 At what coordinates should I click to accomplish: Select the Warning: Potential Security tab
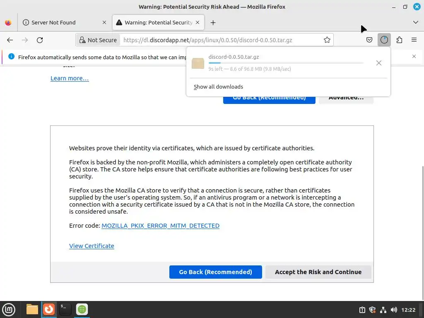pyautogui.click(x=158, y=22)
